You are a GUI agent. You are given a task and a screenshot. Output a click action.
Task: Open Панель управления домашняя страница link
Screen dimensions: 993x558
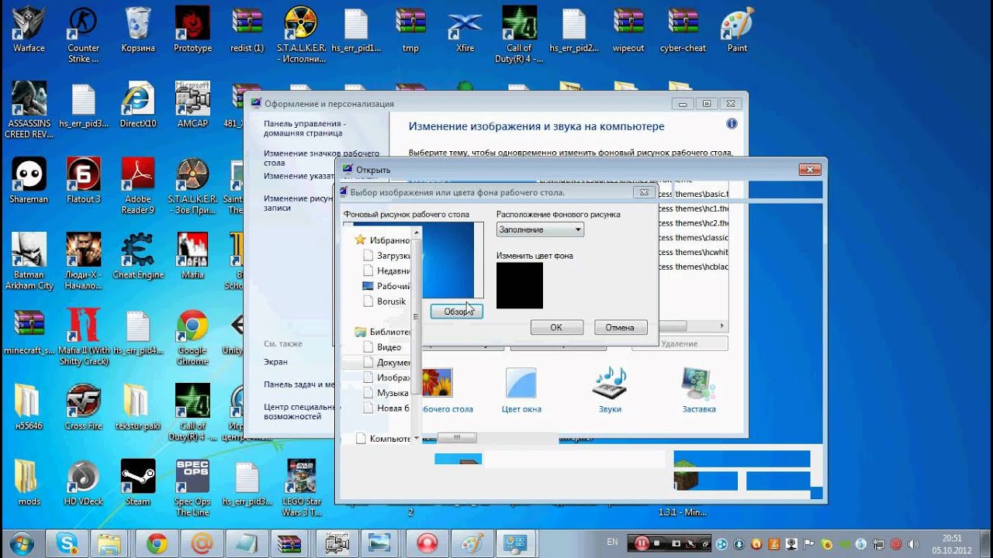[x=305, y=129]
